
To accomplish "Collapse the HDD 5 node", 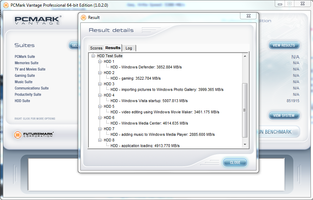I will [100, 106].
